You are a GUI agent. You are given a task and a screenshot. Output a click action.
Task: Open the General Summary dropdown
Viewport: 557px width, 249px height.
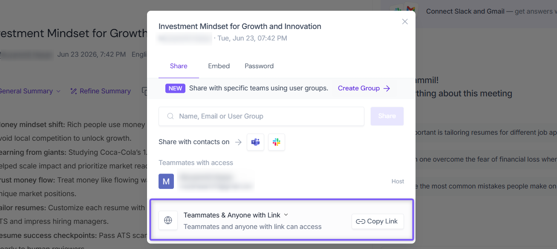point(30,91)
